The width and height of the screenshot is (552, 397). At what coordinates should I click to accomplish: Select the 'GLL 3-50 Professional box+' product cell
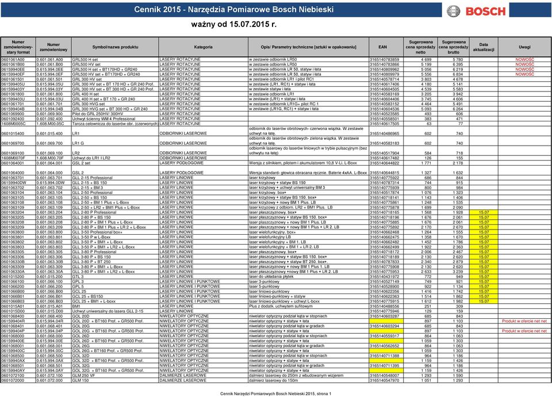[115, 232]
